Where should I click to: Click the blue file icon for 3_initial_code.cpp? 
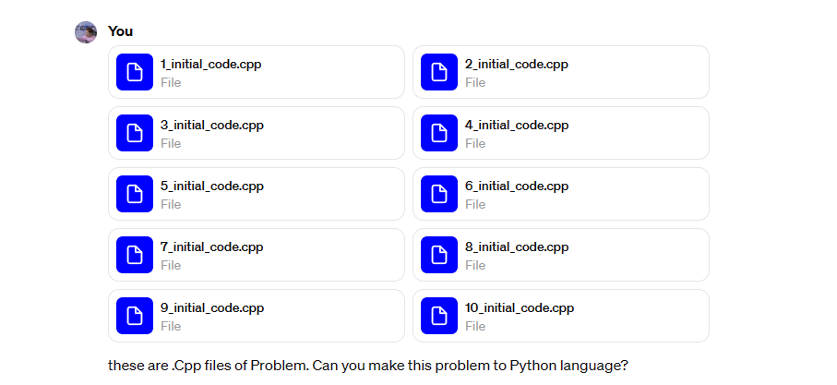click(x=135, y=133)
